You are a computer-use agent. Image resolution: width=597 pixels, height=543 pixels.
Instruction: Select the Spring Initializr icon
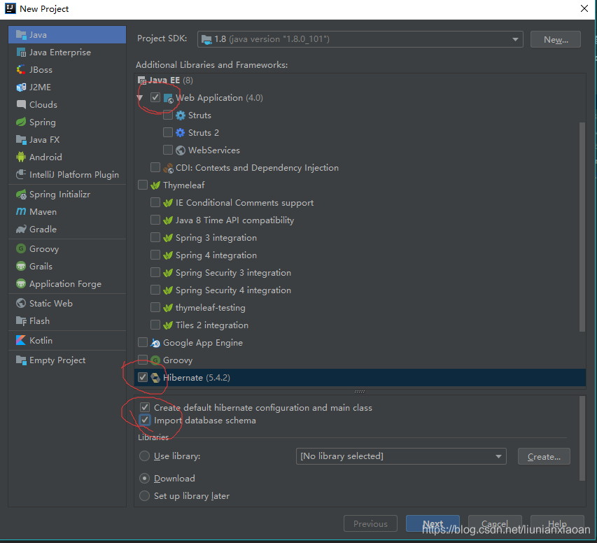coord(21,195)
